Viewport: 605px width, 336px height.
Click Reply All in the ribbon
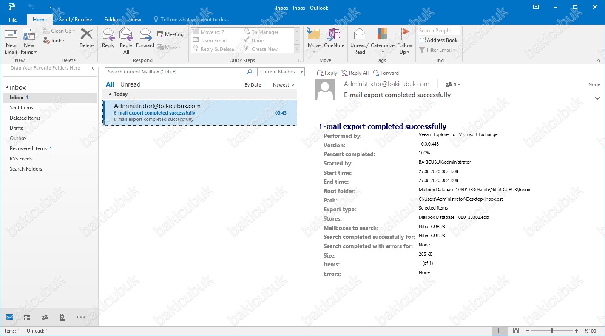[126, 41]
